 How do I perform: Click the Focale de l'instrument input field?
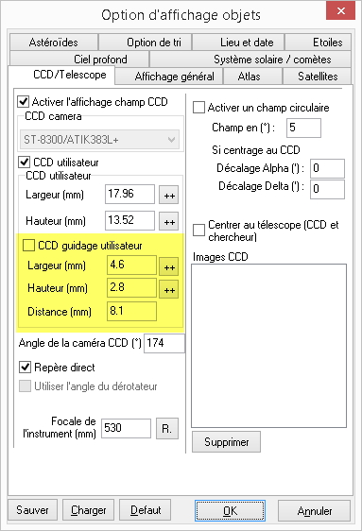[126, 428]
